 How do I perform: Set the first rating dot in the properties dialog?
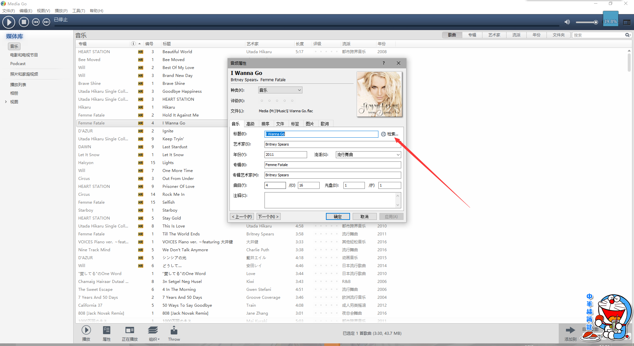point(262,101)
